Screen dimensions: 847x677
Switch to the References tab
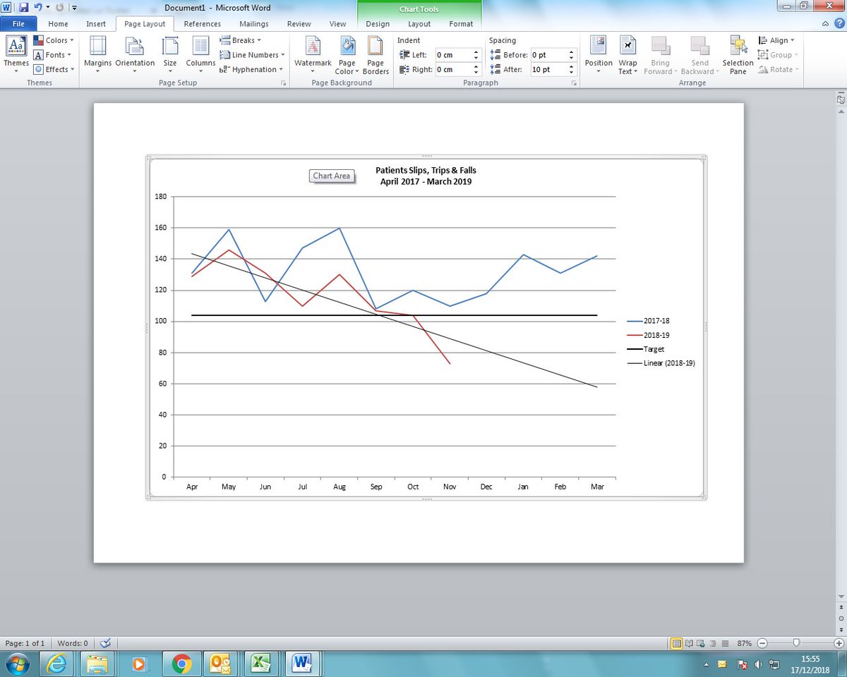coord(203,23)
